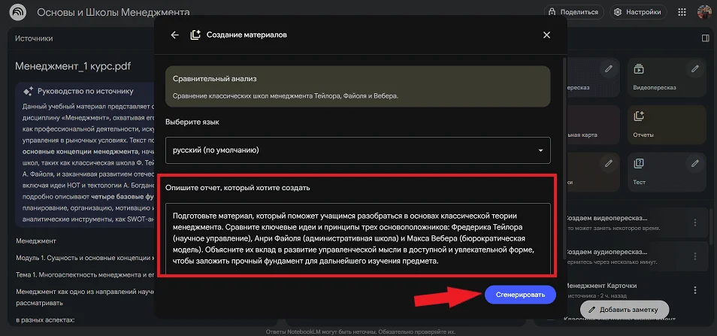Collapse the right studio panel icon
Viewport: 717px width, 336px height.
pos(706,38)
